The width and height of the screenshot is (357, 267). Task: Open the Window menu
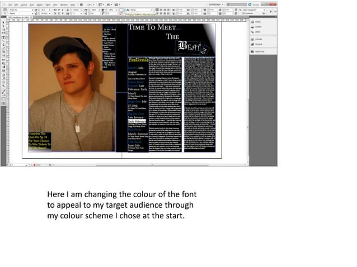64,4
